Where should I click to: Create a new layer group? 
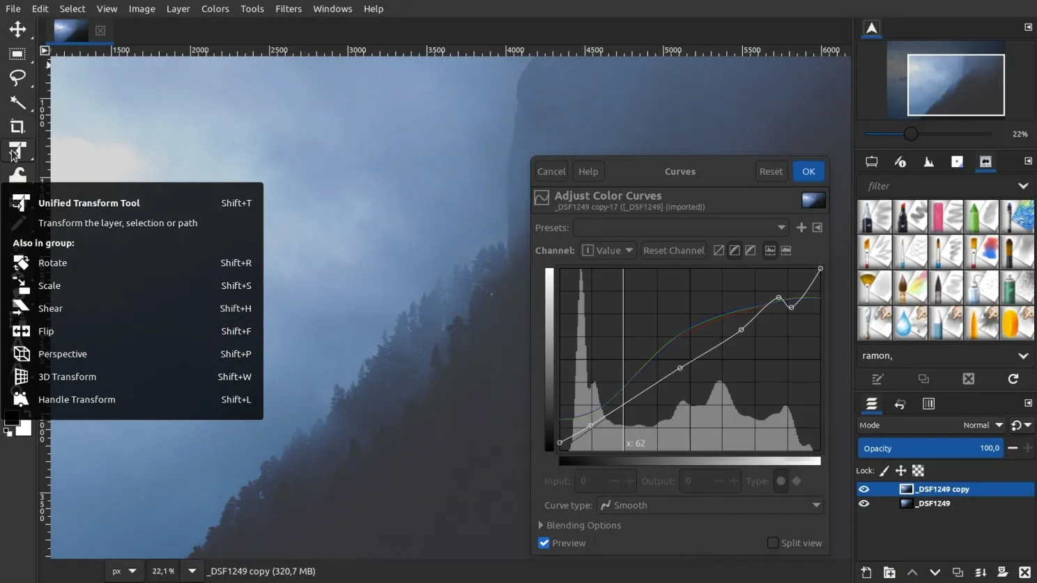tap(889, 572)
